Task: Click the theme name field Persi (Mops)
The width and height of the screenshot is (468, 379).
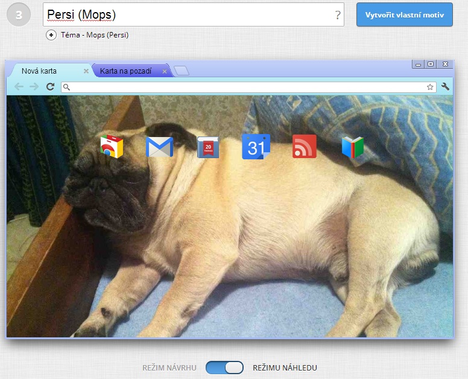Action: [x=194, y=14]
